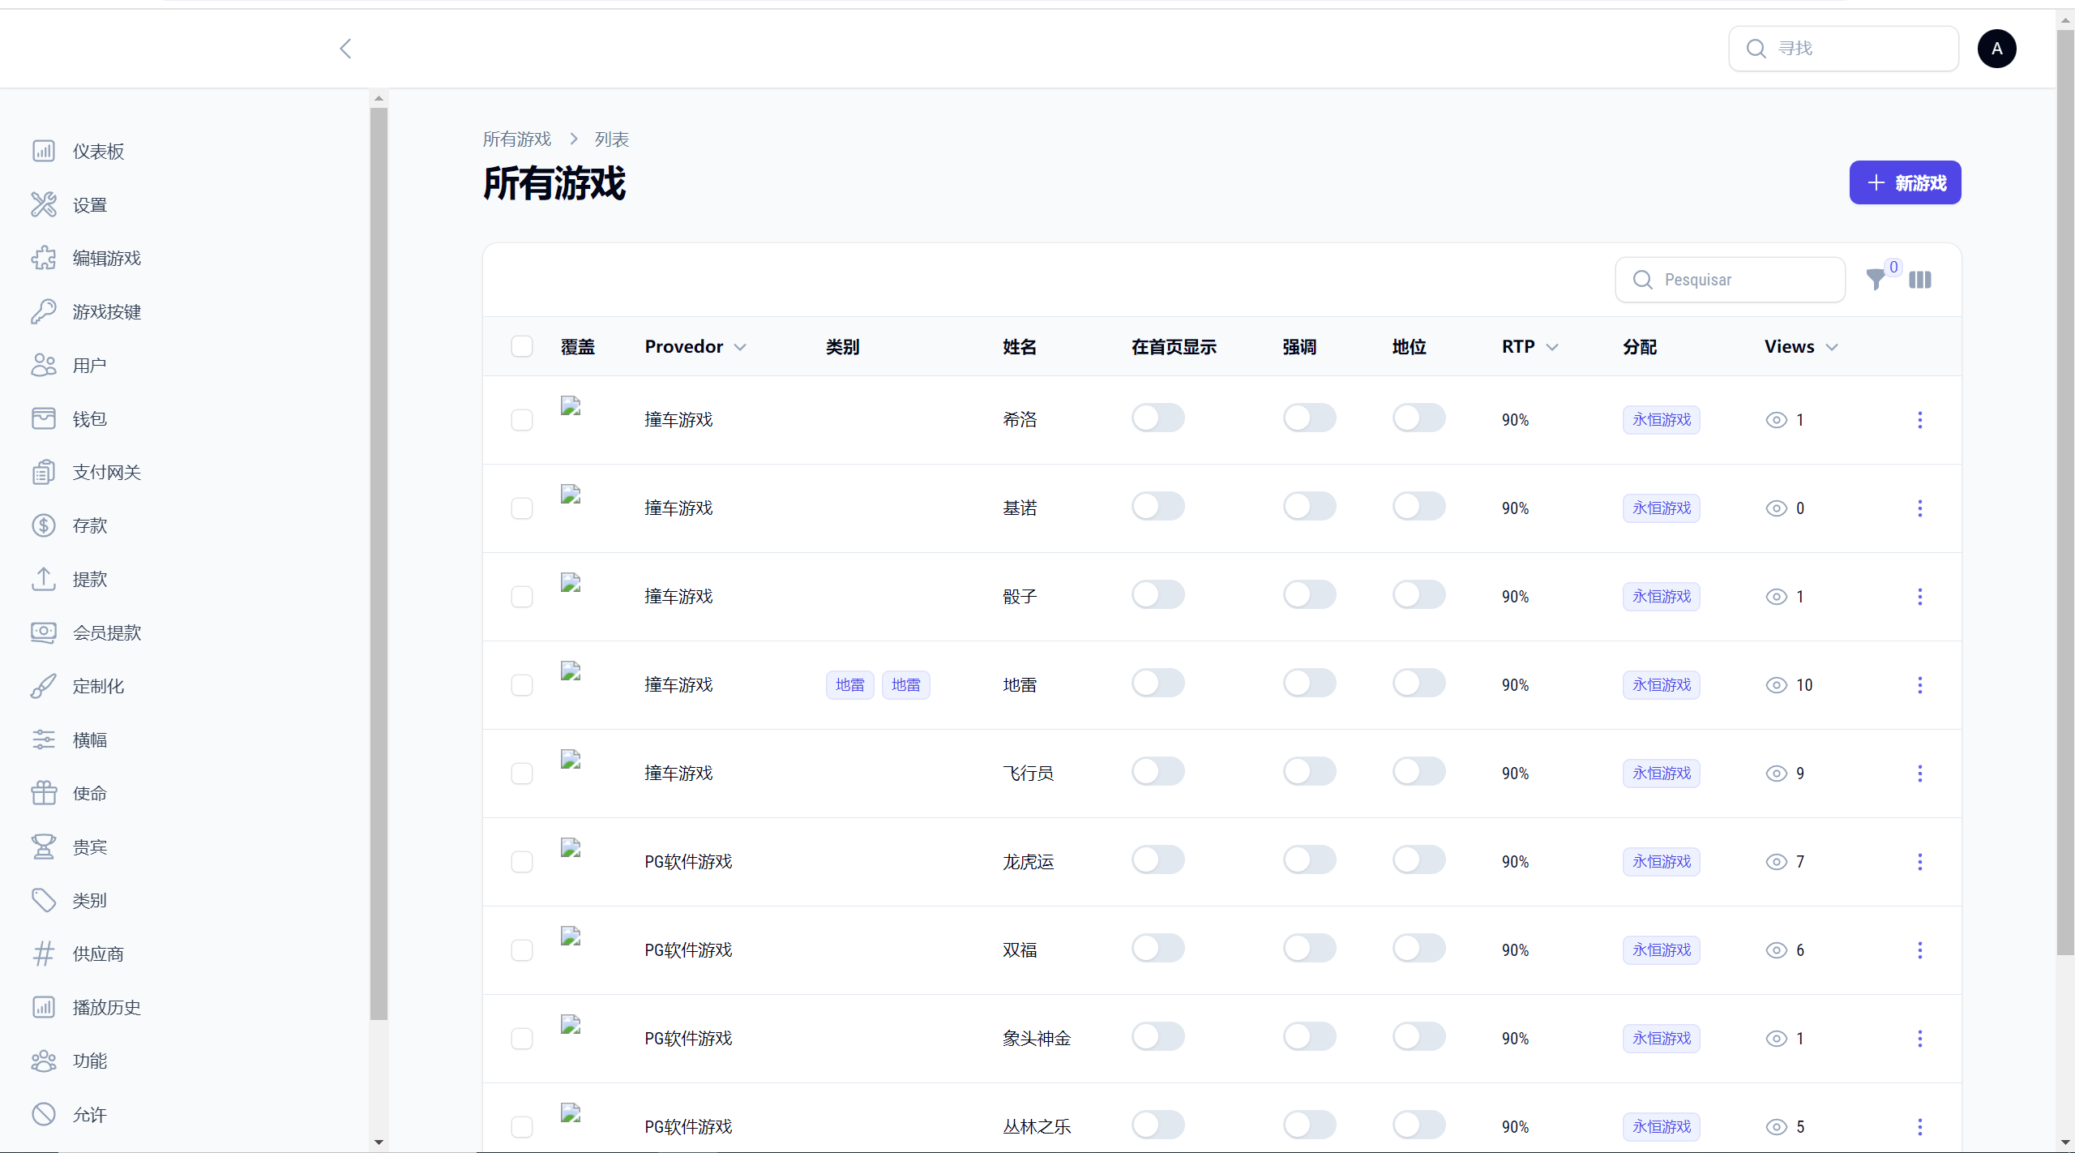Open the user avatar A menu
Viewport: 2075px width, 1153px height.
tap(1996, 49)
